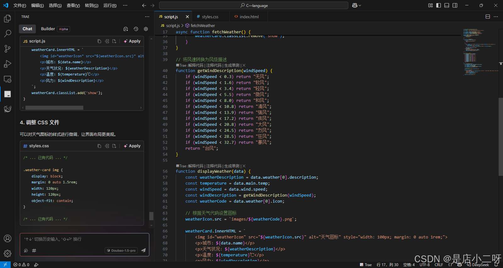Expand the hidden menu items ellipsis in title bar
503x268 pixels.
tap(125, 5)
